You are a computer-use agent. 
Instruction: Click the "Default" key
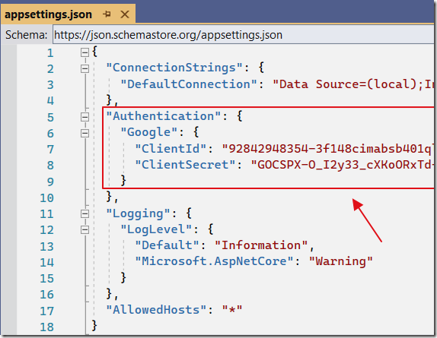(167, 245)
